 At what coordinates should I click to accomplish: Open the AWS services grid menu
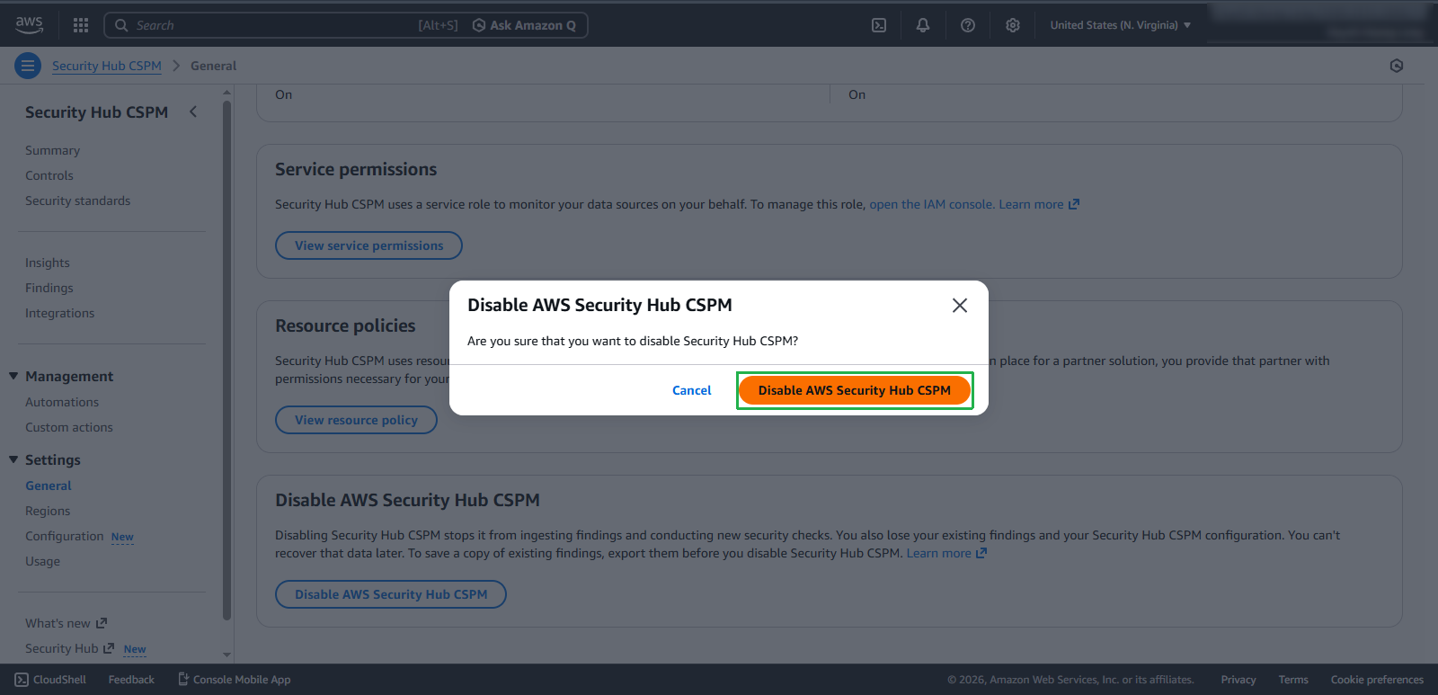pos(81,24)
